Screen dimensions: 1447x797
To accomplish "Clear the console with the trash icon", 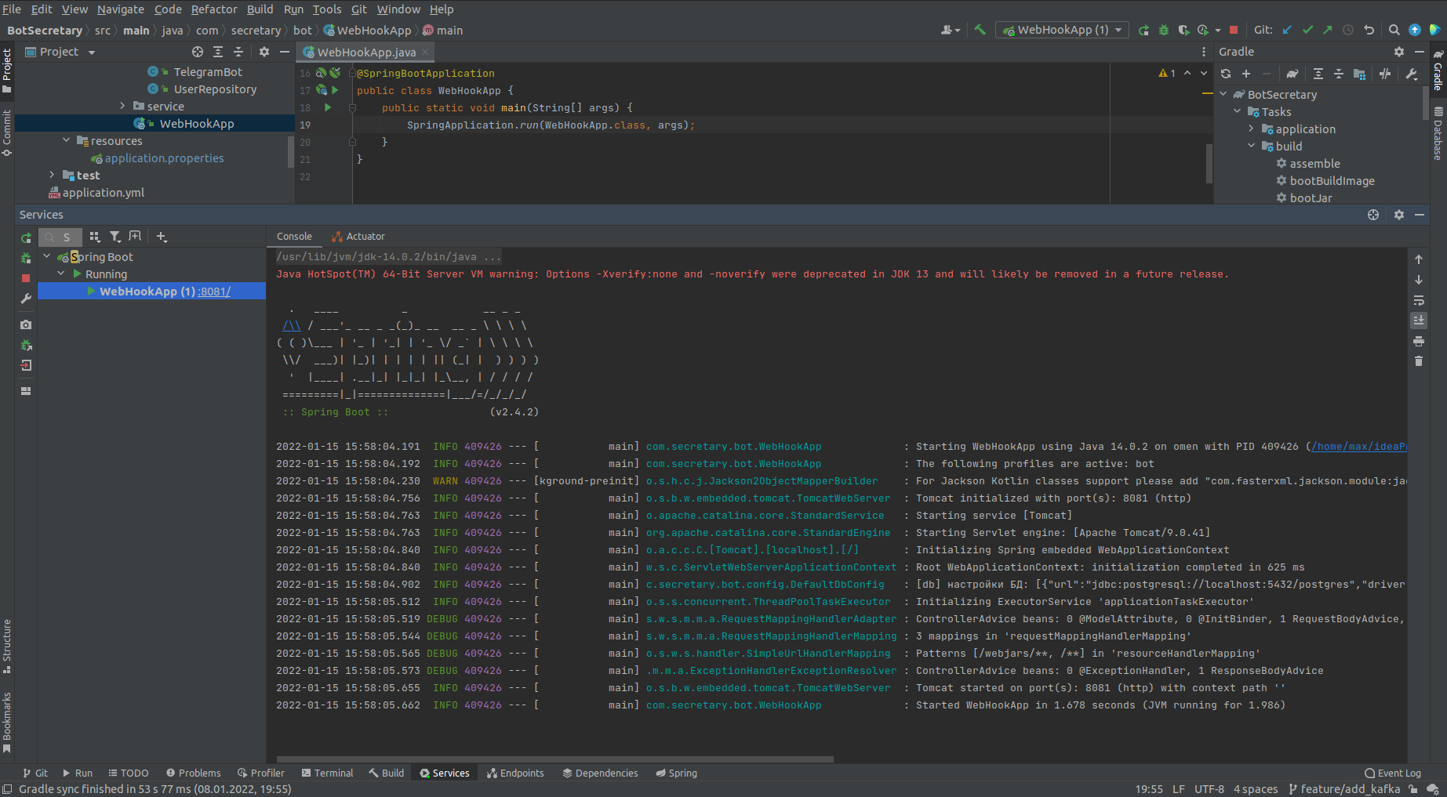I will pyautogui.click(x=1419, y=361).
